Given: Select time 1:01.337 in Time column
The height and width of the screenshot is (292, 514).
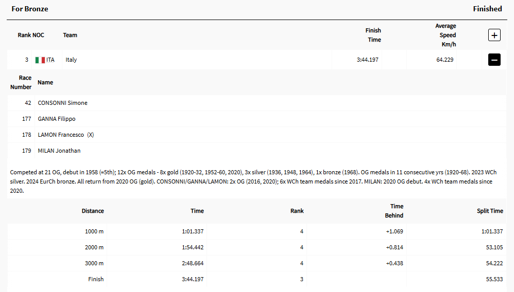Looking at the screenshot, I should tap(193, 231).
